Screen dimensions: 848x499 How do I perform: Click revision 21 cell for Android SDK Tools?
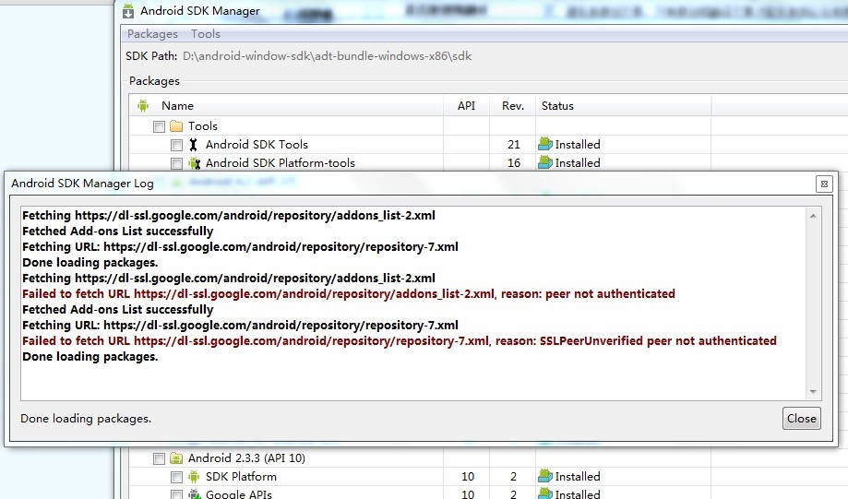coord(514,144)
